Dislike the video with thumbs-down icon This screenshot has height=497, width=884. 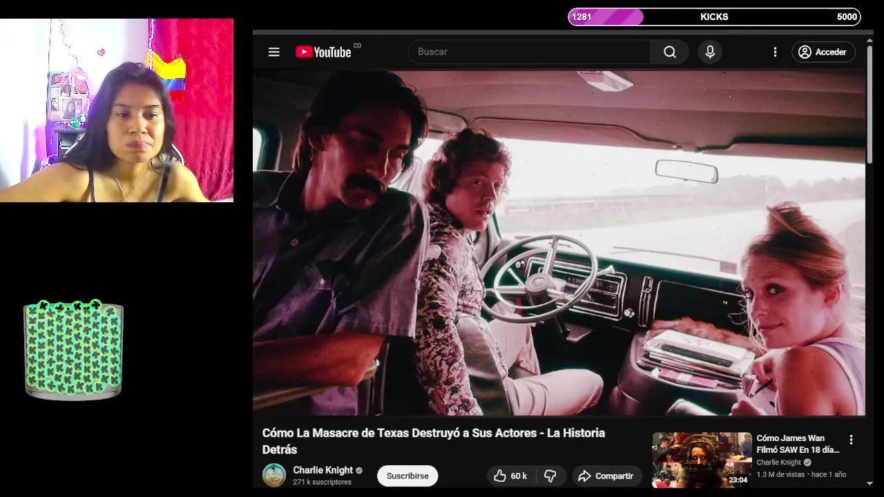[550, 476]
